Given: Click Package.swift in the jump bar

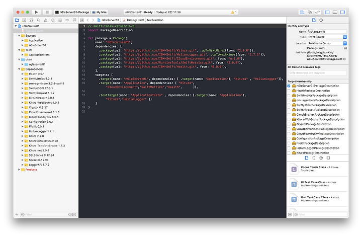Looking at the screenshot, I should (x=133, y=20).
